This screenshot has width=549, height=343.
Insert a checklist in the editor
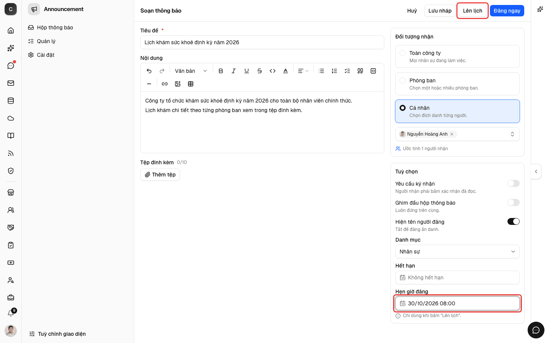347,71
